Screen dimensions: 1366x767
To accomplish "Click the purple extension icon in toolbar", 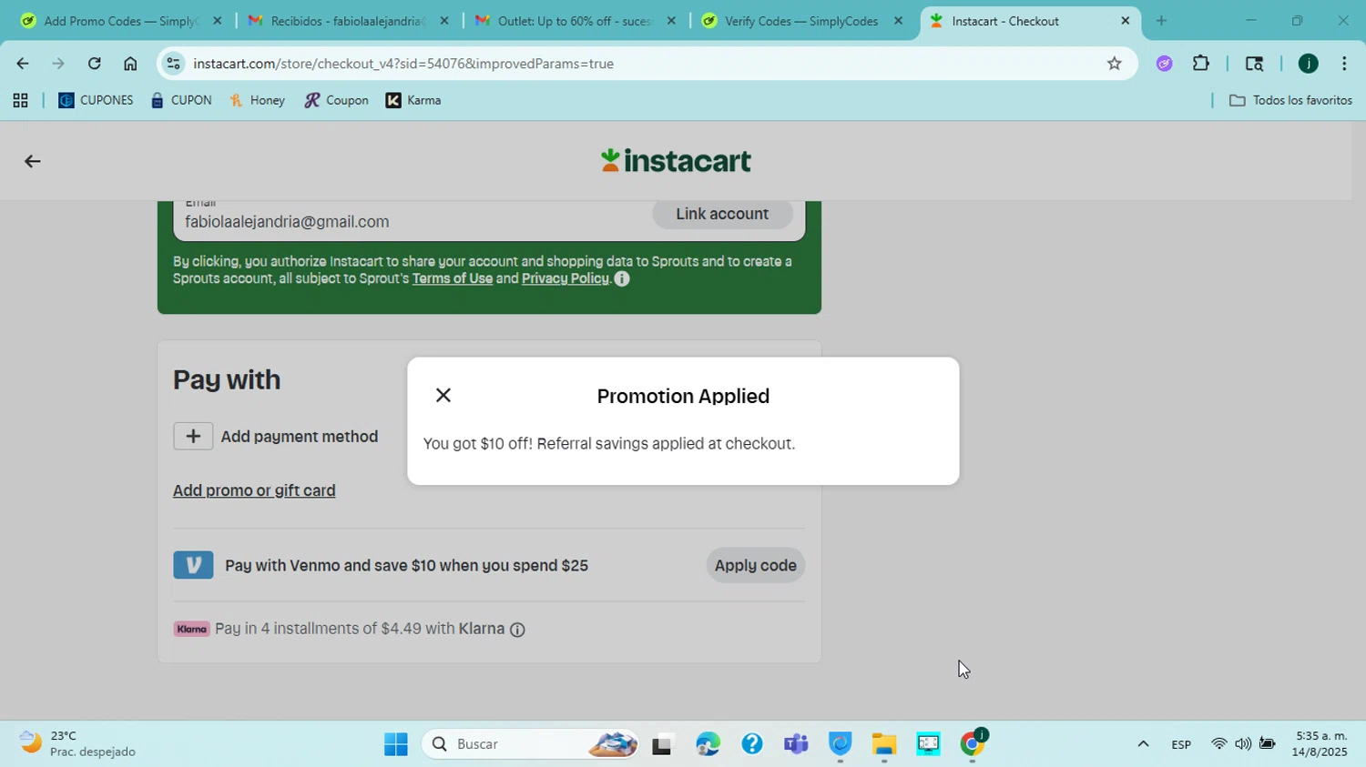I will pyautogui.click(x=1165, y=64).
